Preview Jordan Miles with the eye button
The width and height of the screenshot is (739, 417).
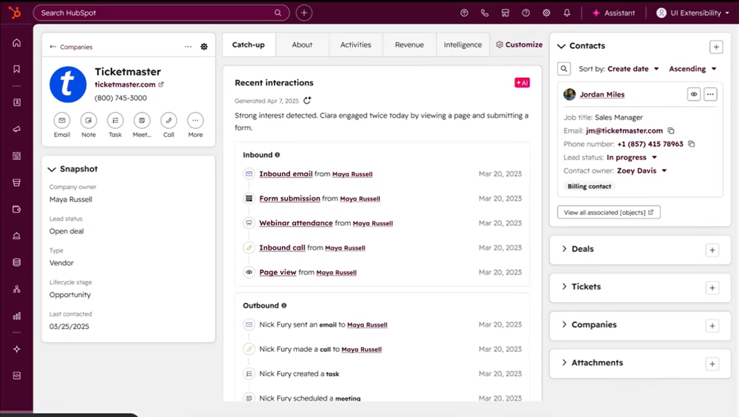coord(694,94)
